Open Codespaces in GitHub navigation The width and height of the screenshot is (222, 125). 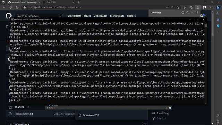[100, 16]
